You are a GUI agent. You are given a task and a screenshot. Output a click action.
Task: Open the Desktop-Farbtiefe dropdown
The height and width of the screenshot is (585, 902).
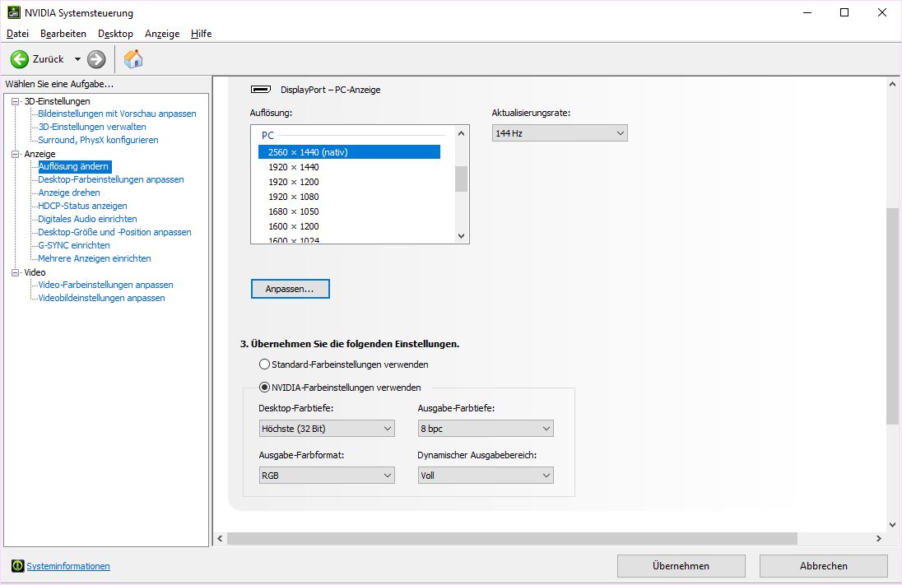(327, 429)
